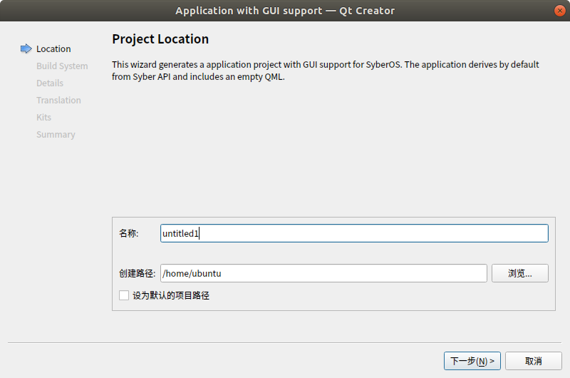Viewport: 570px width, 378px height.
Task: Open the Details step in sidebar
Action: pos(50,83)
